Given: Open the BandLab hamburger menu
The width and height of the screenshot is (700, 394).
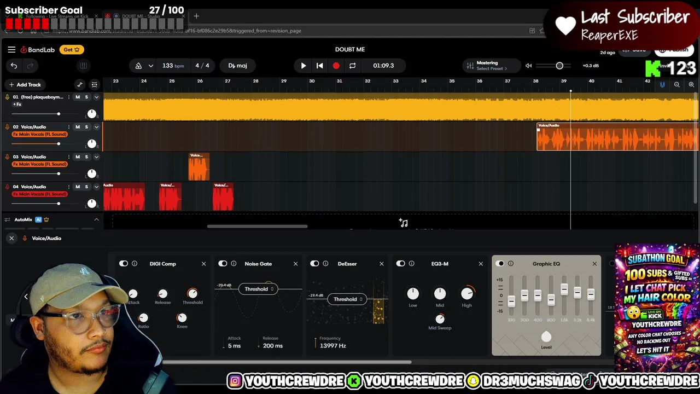Looking at the screenshot, I should 11,49.
